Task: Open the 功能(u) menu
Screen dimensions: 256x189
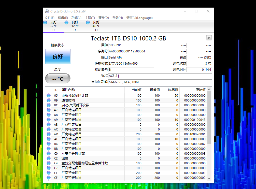Action: pyautogui.click(x=76, y=18)
